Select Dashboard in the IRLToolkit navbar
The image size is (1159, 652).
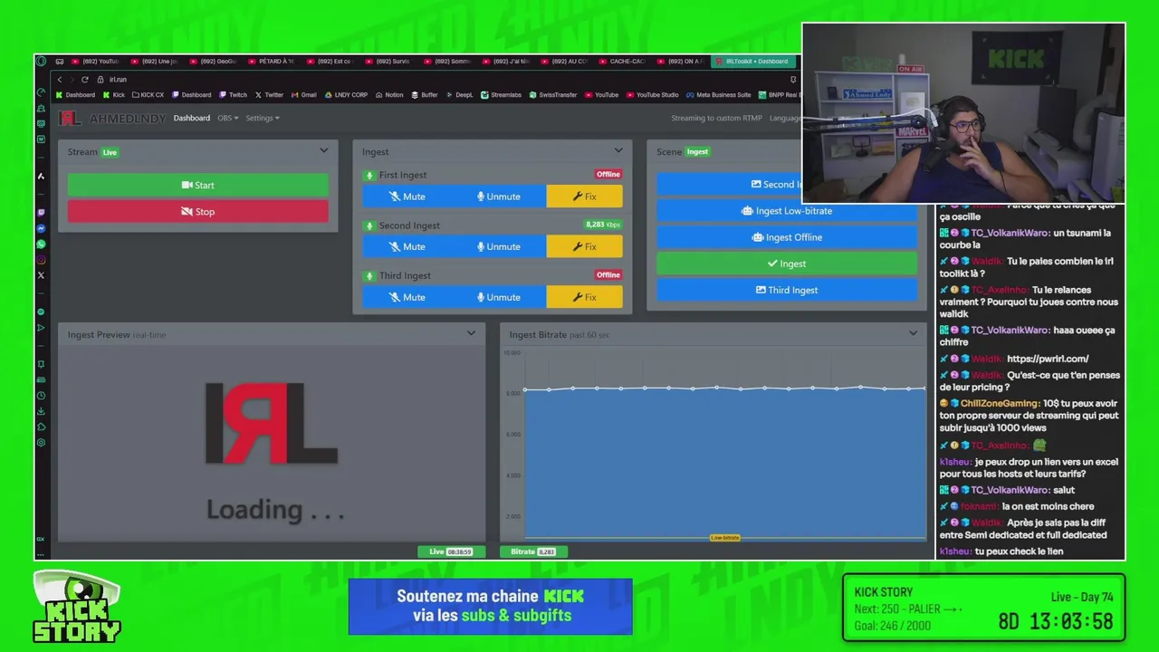192,118
